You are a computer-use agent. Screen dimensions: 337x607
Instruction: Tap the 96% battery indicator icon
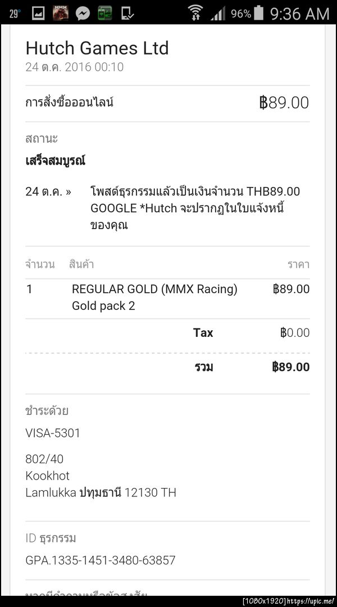[x=248, y=12]
